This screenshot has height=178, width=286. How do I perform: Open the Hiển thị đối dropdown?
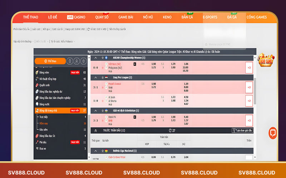pyautogui.click(x=42, y=42)
